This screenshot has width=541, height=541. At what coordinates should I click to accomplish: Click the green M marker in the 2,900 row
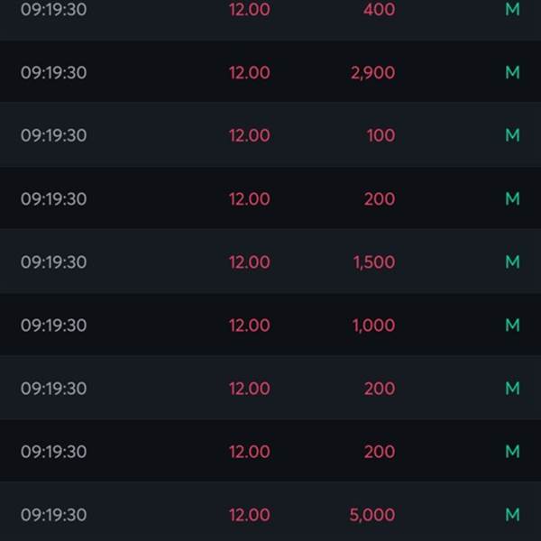pos(512,72)
